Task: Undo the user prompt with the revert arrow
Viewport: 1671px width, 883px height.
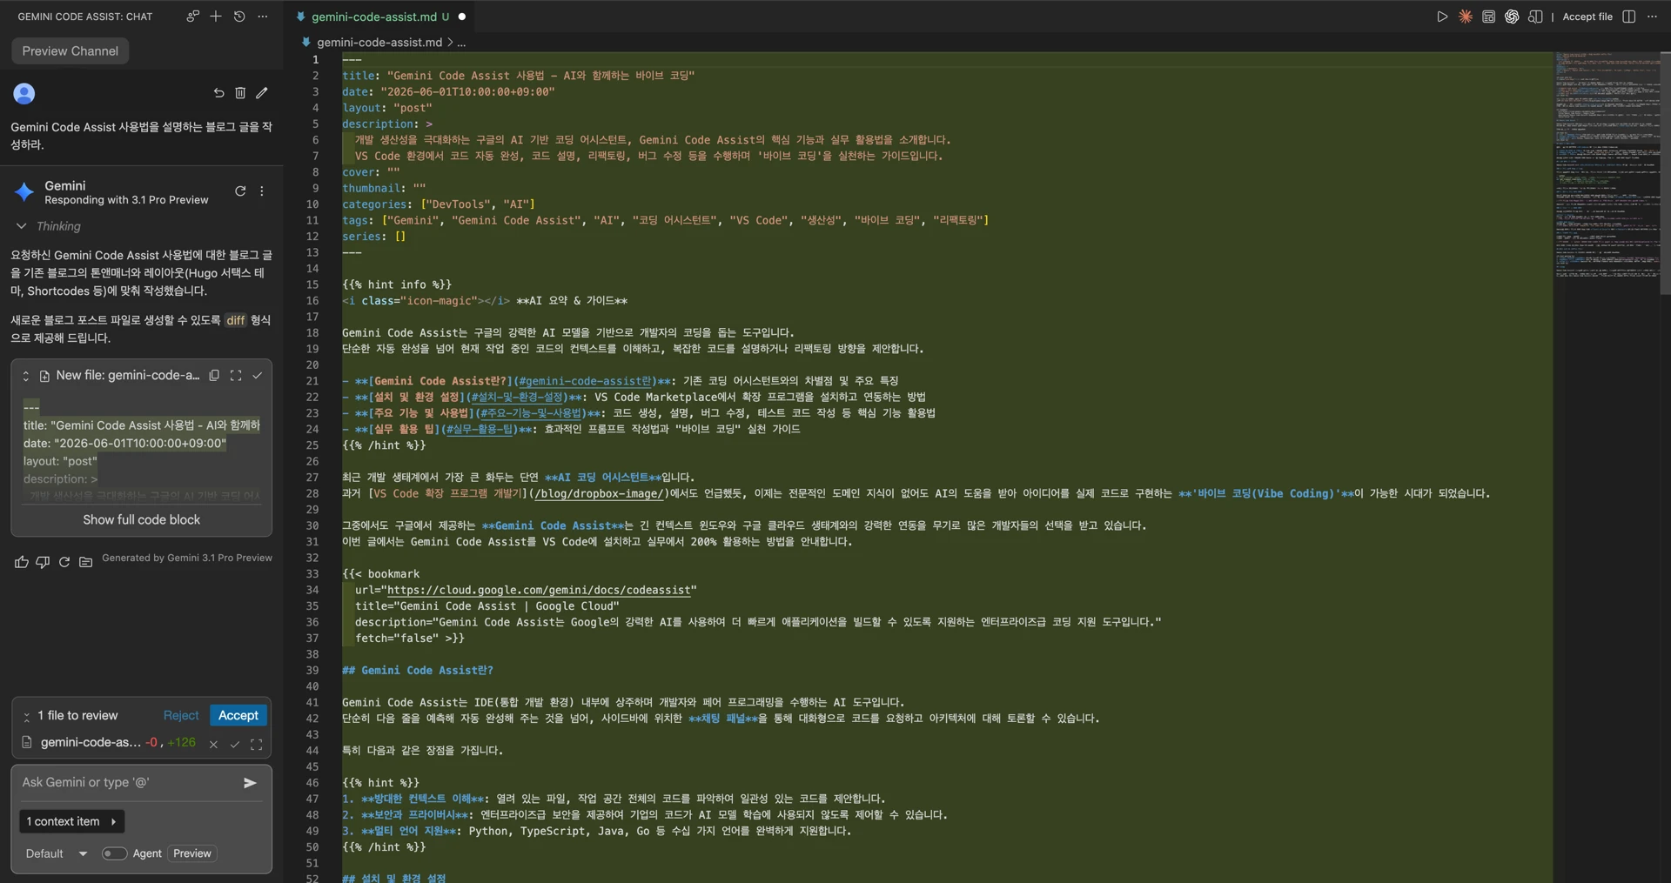Action: (x=218, y=93)
